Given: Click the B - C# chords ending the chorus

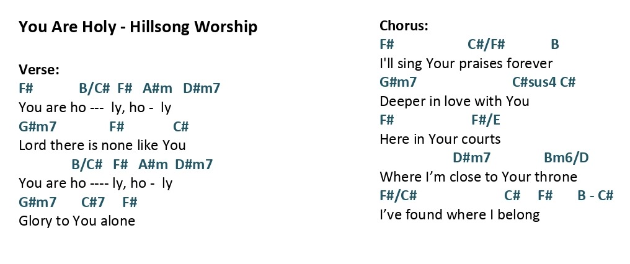Looking at the screenshot, I should click(595, 195).
